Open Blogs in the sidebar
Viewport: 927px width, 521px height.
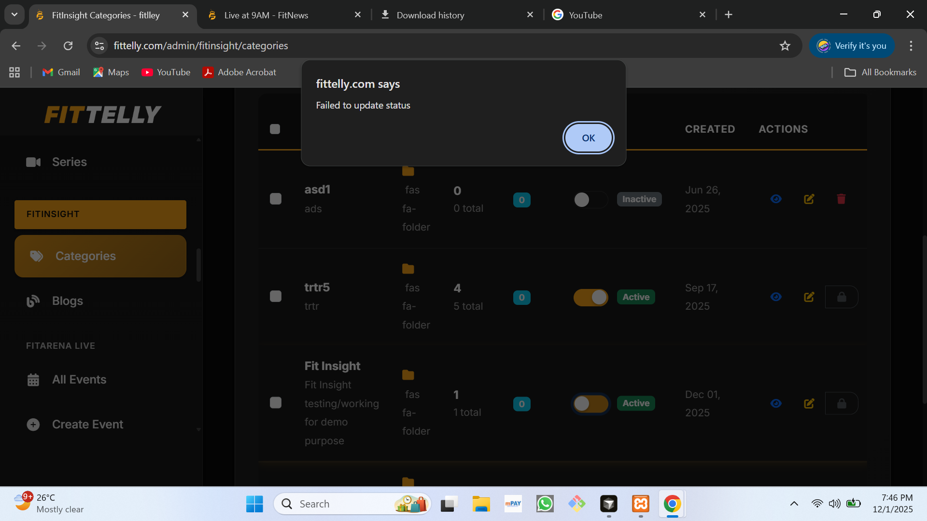68,301
